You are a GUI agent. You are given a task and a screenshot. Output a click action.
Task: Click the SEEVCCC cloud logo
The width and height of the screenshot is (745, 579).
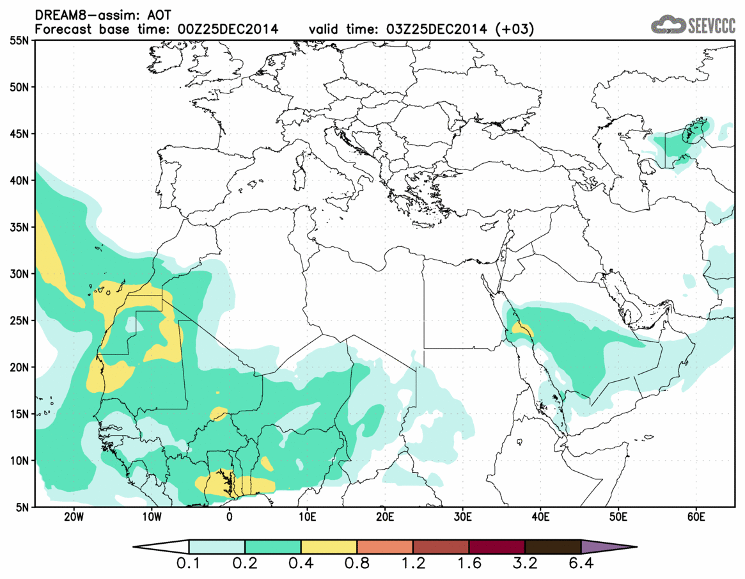point(693,25)
